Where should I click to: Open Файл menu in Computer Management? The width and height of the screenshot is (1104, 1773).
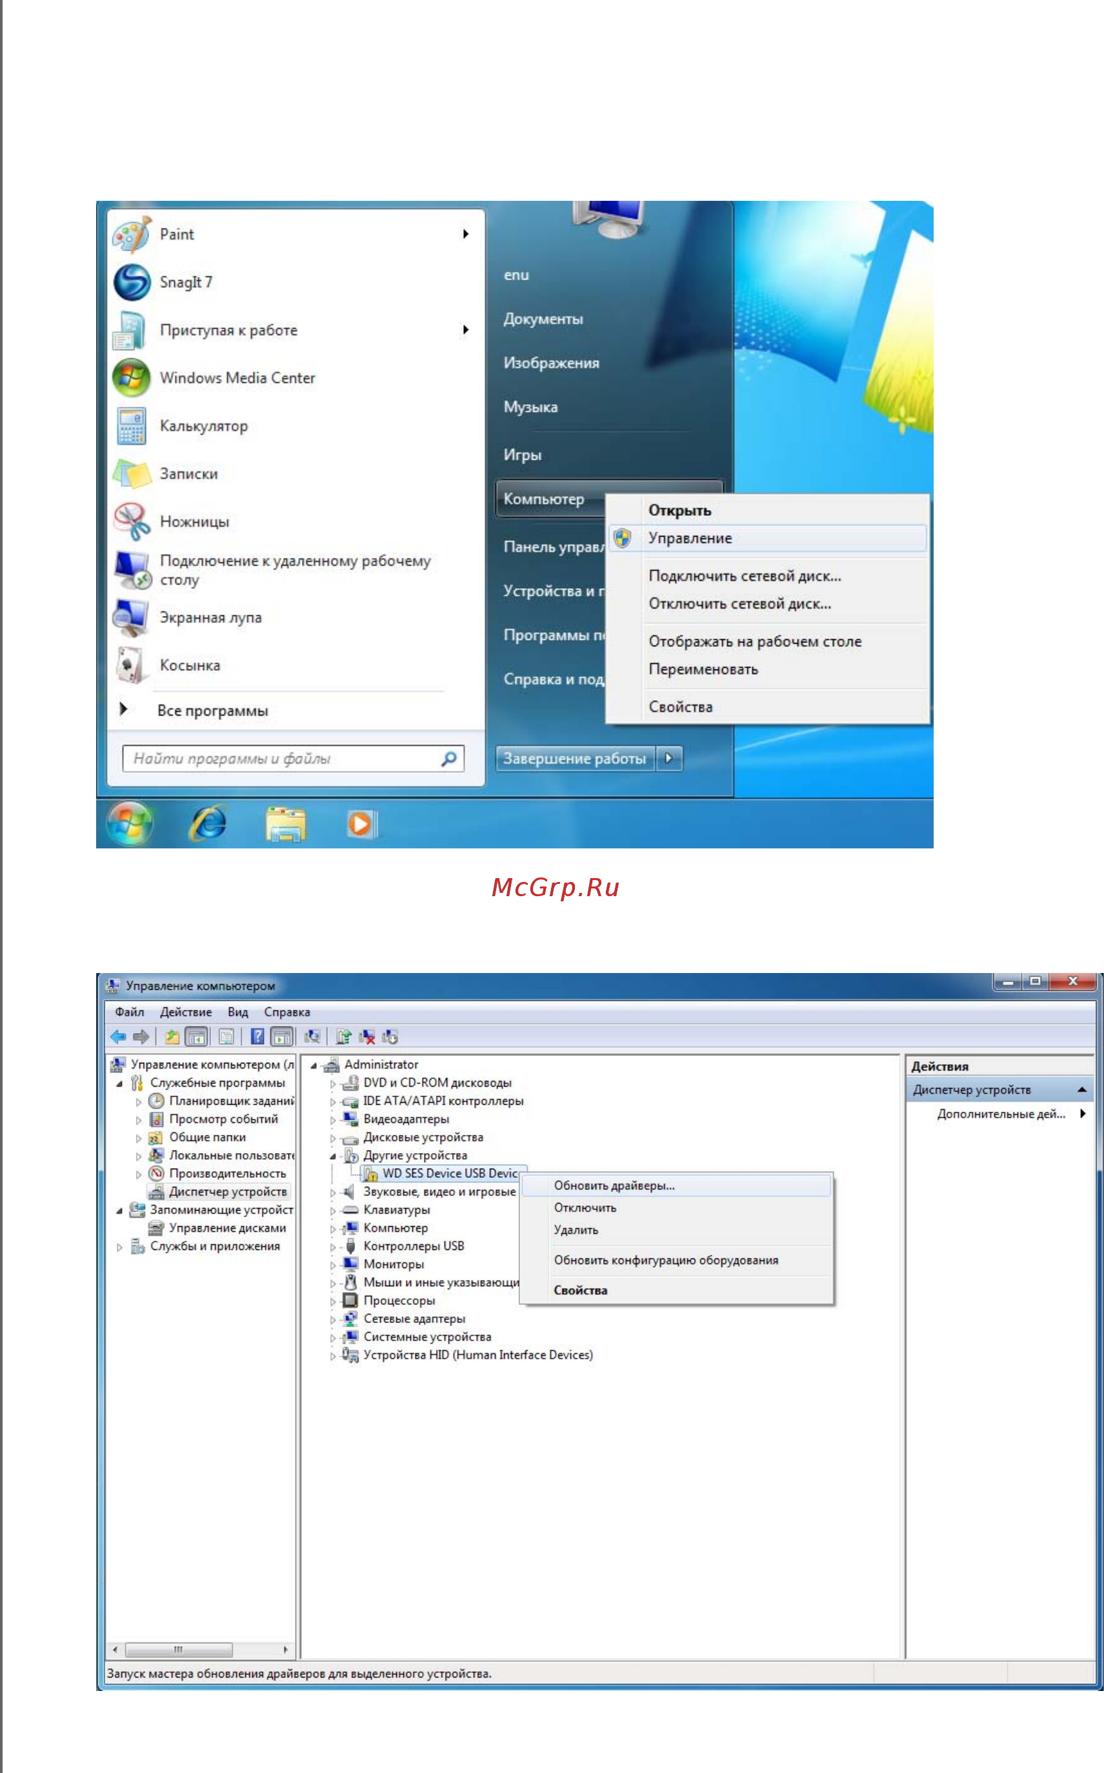coord(129,1012)
